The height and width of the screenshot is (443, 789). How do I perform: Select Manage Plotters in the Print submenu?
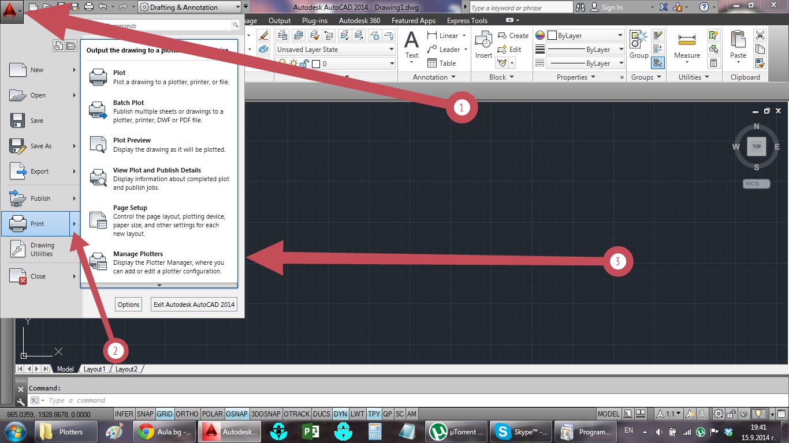click(x=159, y=262)
